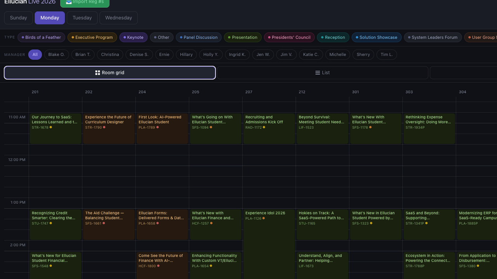Click the Import Reg #s button

(x=85, y=2)
